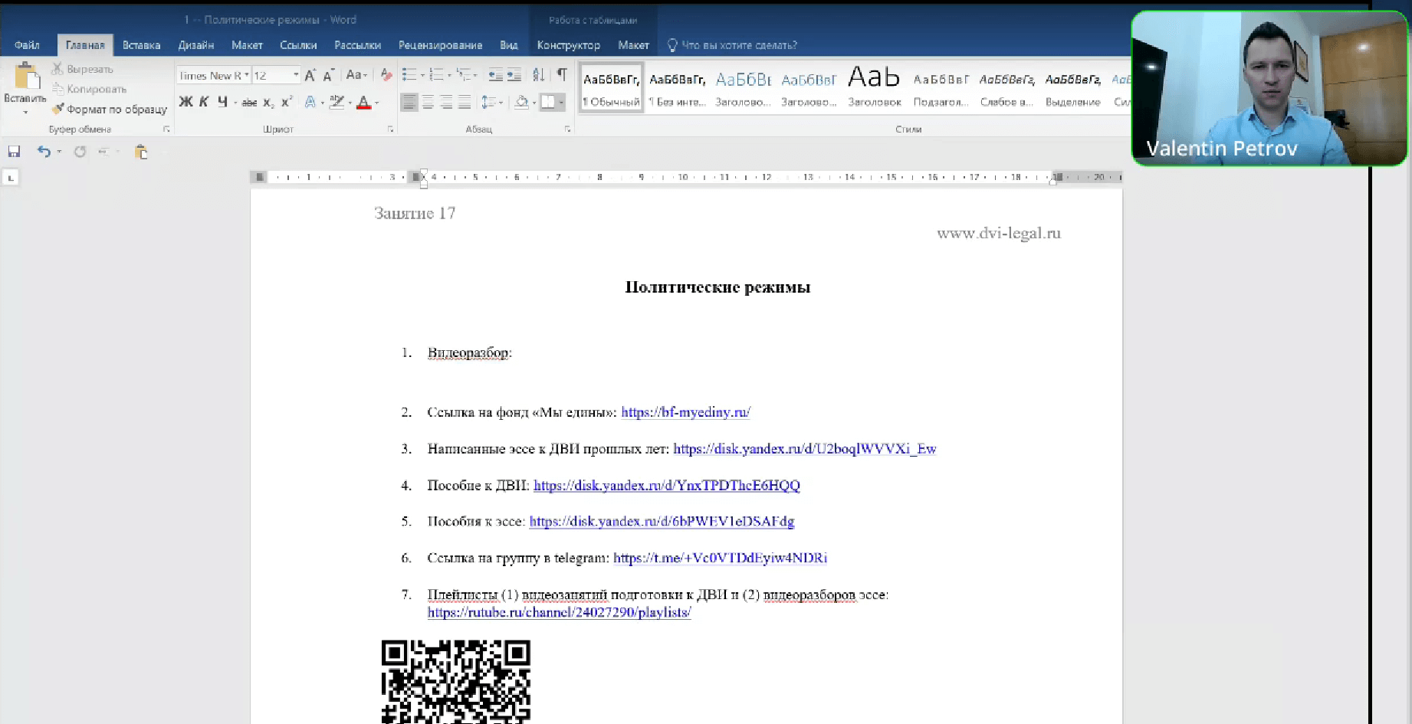
Task: Toggle bold (Ж) formatting
Action: (x=186, y=102)
